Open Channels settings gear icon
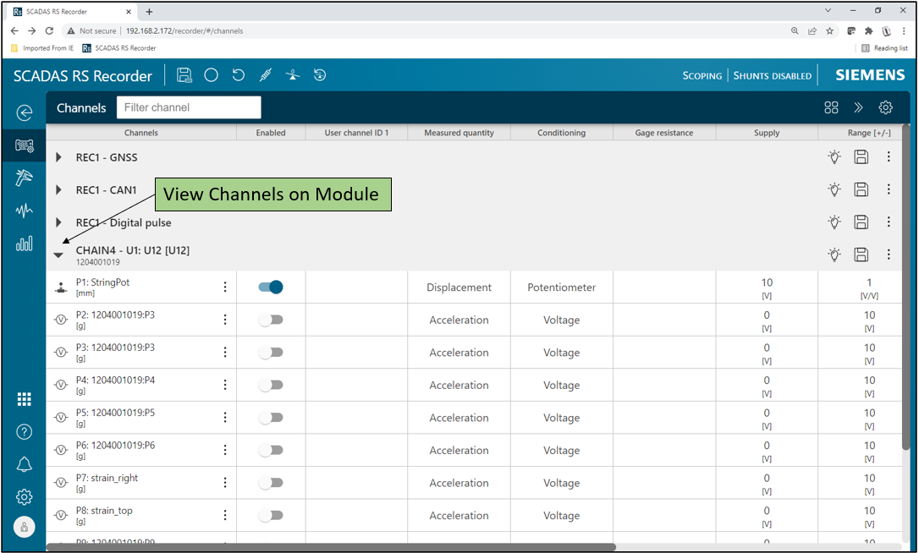919x553 pixels. tap(885, 107)
